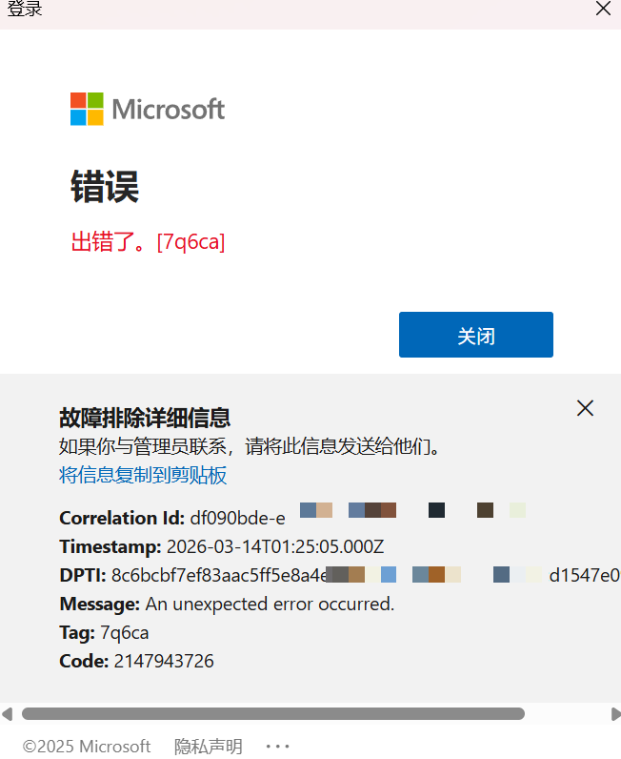Click the horizontal scrollbar thumb
Image resolution: width=621 pixels, height=759 pixels.
pos(272,713)
